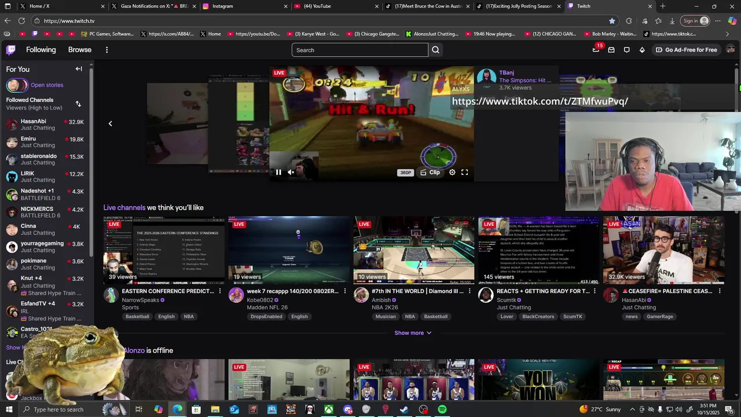Image resolution: width=741 pixels, height=417 pixels.
Task: Open TBanj avatar beside featured stream
Action: 486,78
